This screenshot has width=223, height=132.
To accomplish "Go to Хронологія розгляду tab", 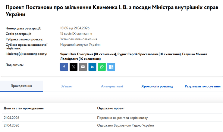I will [x=157, y=86].
